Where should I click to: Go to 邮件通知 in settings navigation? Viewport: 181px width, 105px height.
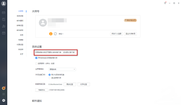20,21
